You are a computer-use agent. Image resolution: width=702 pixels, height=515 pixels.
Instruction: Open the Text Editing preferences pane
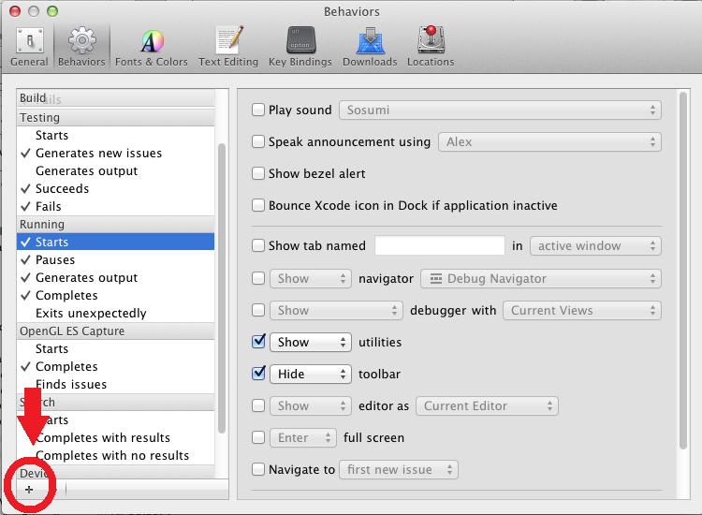(x=228, y=47)
